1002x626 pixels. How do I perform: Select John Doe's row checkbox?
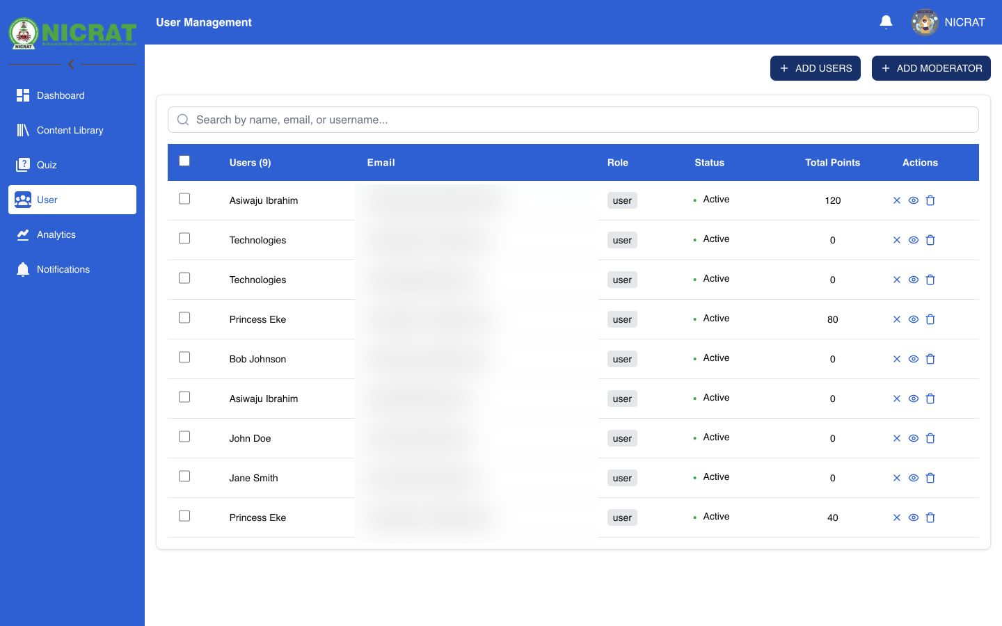[x=184, y=437]
